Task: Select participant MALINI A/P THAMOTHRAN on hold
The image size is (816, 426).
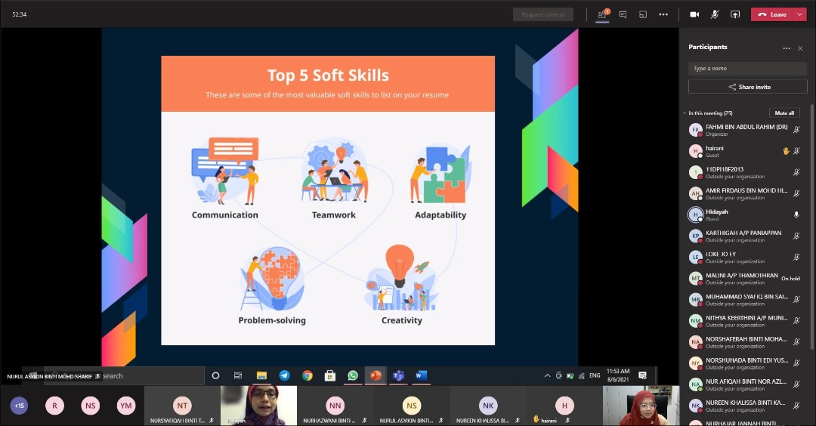Action: [745, 278]
